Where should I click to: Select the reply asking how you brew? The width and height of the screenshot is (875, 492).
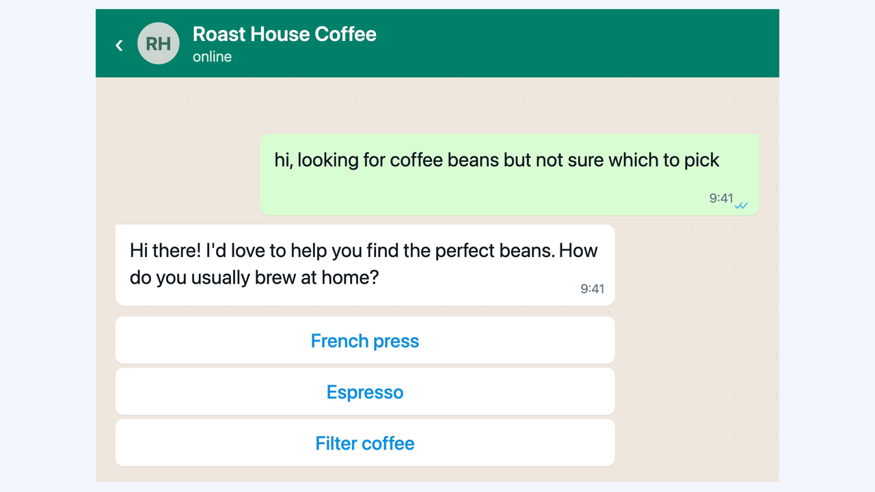365,265
